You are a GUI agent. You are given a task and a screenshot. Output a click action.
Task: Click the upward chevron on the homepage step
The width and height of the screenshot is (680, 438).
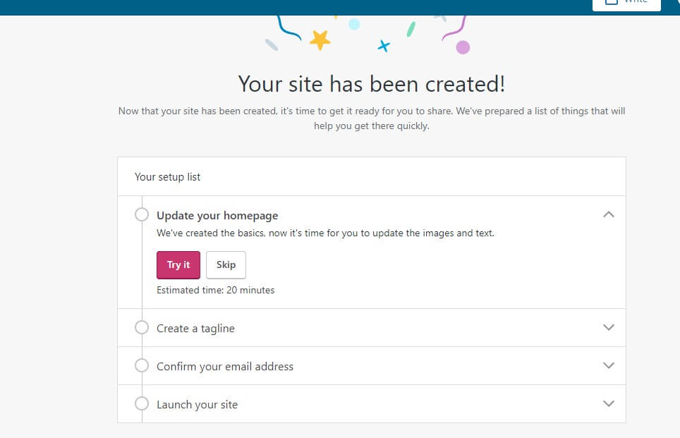coord(608,214)
